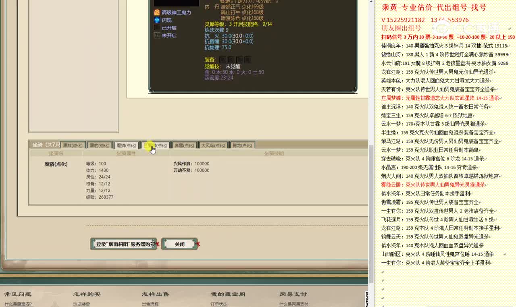Click 坐骑技能 column header
Image resolution: width=516 pixels, height=307 pixels.
click(274, 153)
